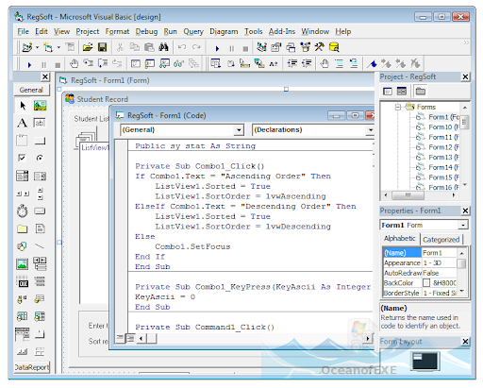The image size is (483, 388).
Task: Open Add Project dropdown arrow
Action: pyautogui.click(x=37, y=47)
